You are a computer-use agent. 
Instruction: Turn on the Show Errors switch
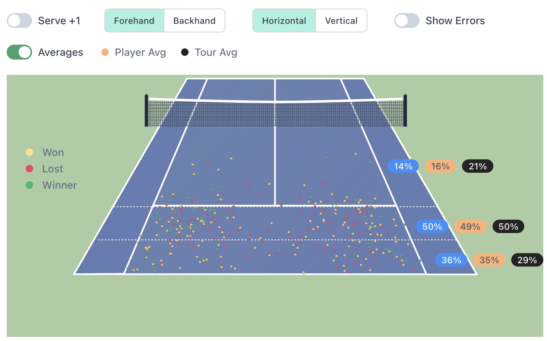407,20
